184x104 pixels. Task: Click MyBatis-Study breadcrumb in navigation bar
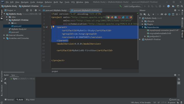click(x=9, y=6)
